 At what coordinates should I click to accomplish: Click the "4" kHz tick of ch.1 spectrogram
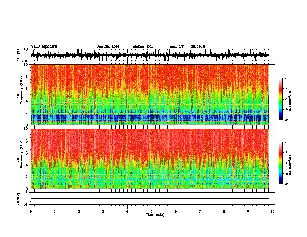click(27, 101)
